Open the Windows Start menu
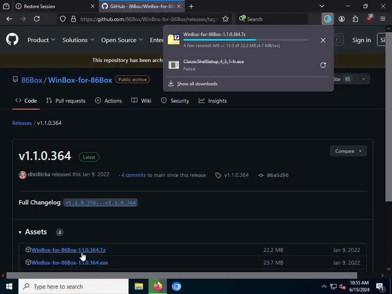The image size is (392, 294). [9, 286]
